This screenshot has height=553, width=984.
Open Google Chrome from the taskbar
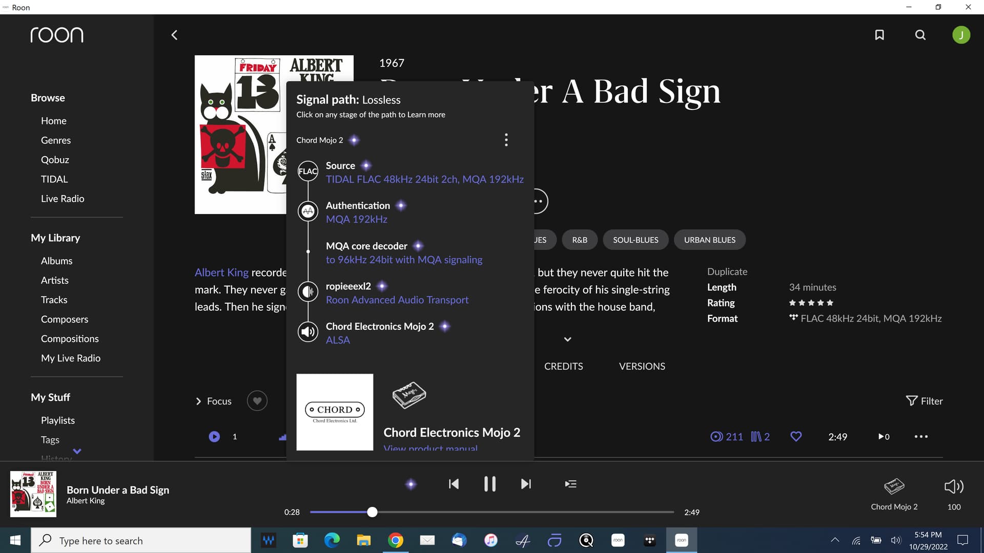click(x=396, y=540)
